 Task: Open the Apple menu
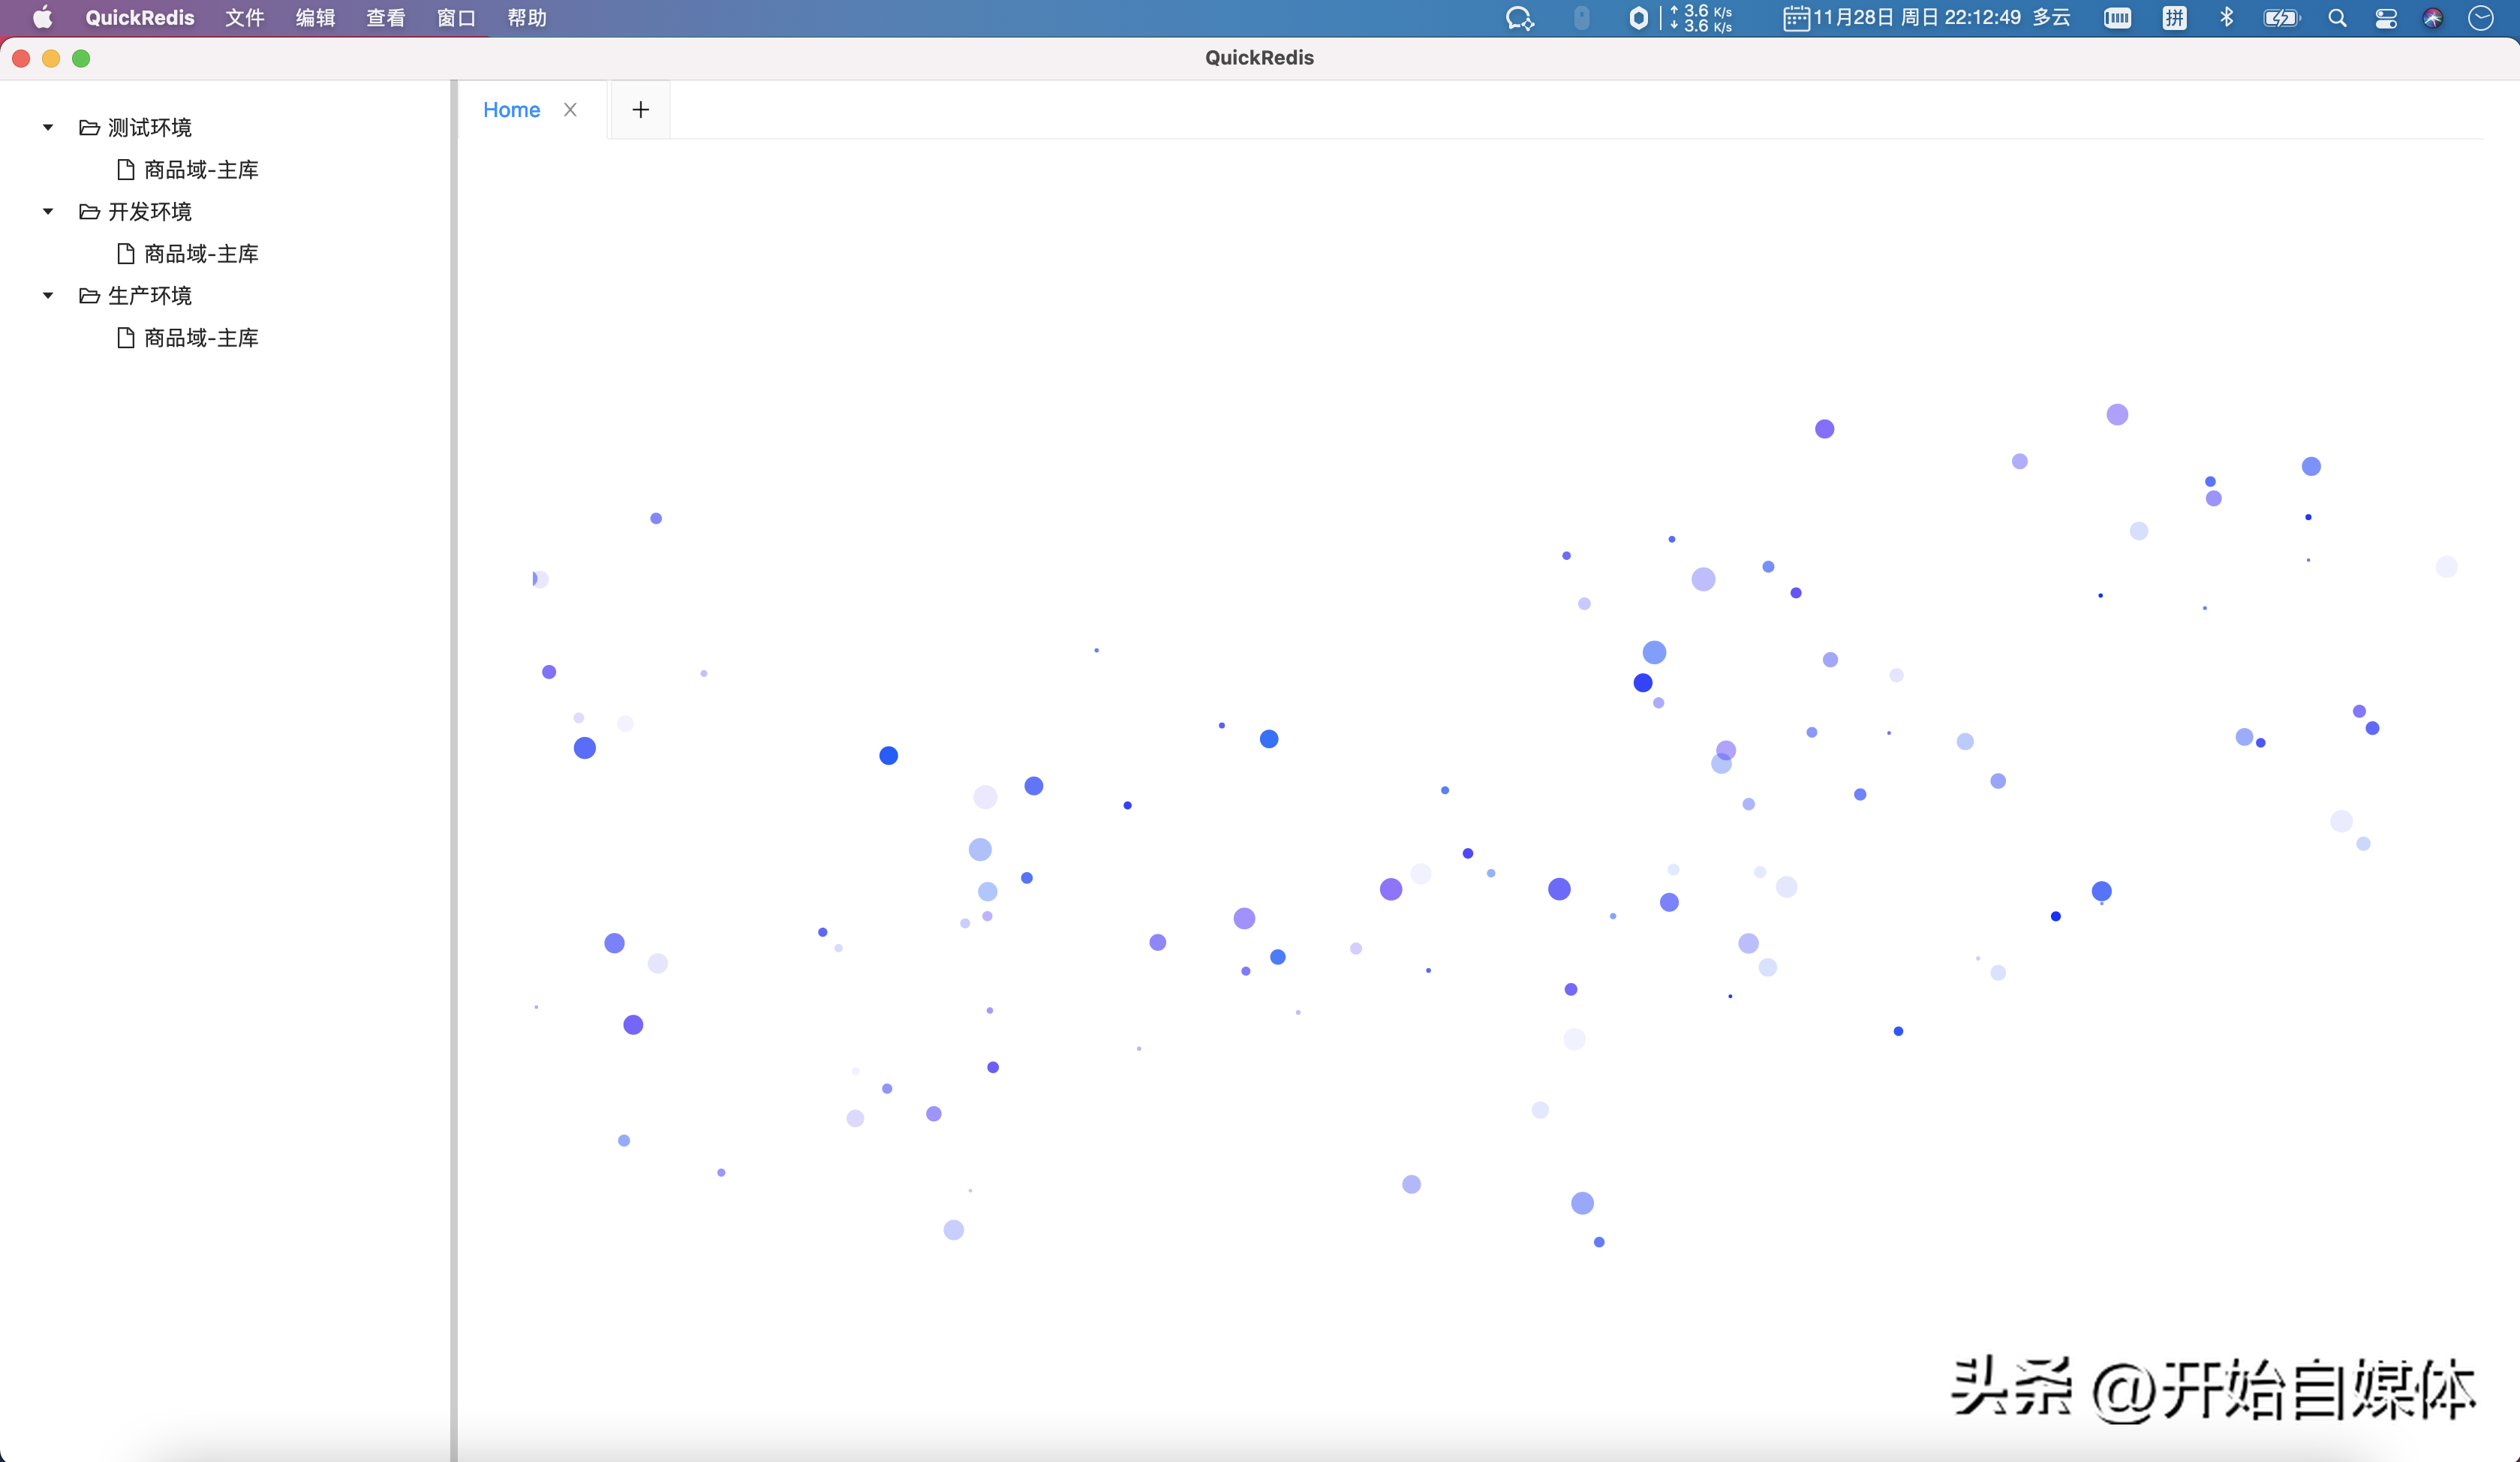coord(42,17)
